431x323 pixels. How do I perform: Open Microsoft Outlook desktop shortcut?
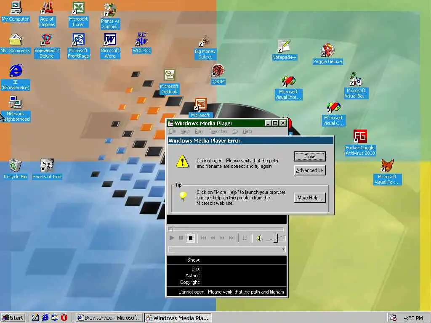tap(169, 82)
